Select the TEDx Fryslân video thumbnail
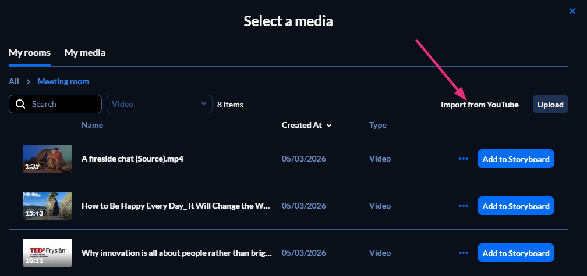Screen dimensions: 587x276 (x=47, y=253)
